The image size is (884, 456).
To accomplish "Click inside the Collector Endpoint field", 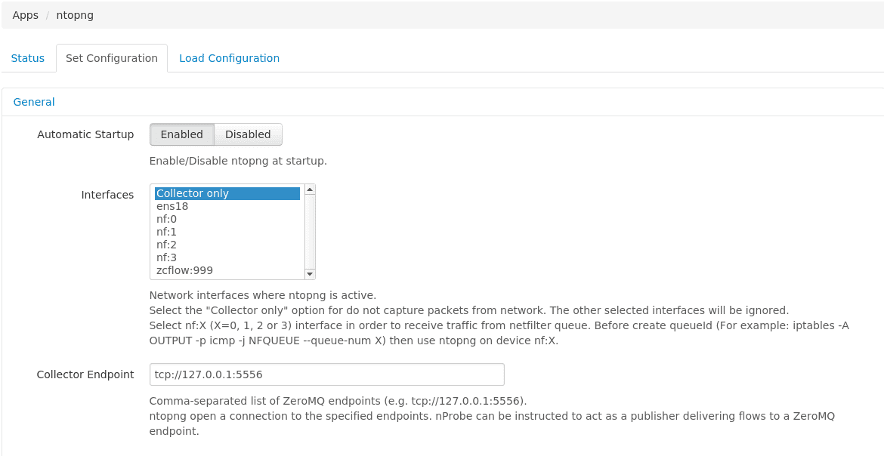I will (x=326, y=374).
